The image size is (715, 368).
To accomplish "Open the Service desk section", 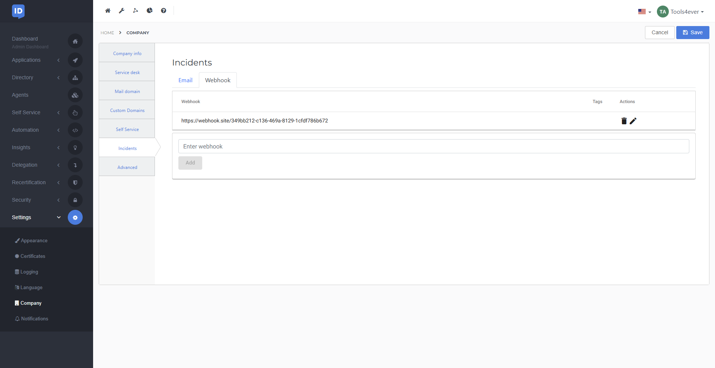I will pos(127,72).
